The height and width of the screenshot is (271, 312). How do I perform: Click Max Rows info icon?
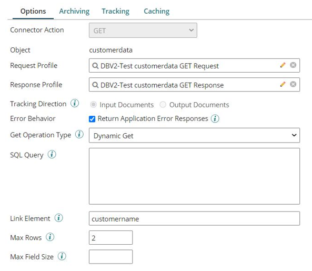coord(50,237)
